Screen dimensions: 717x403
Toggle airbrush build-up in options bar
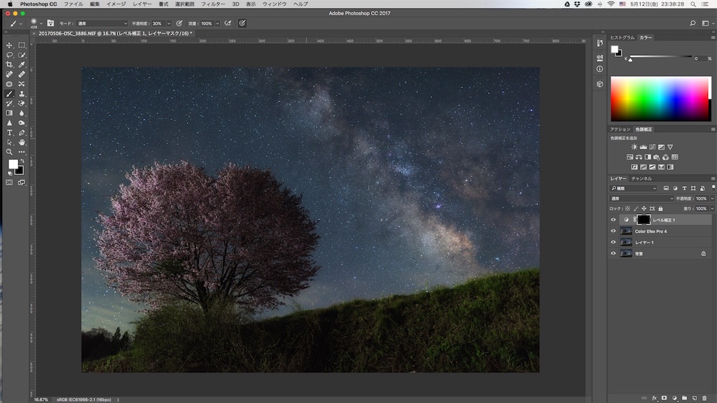pyautogui.click(x=228, y=23)
